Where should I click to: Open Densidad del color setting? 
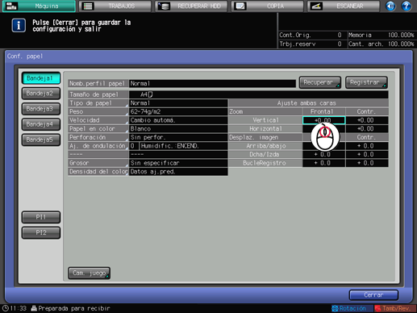pyautogui.click(x=98, y=172)
